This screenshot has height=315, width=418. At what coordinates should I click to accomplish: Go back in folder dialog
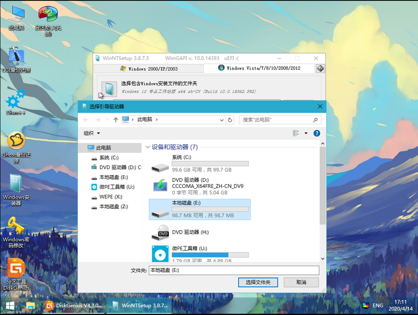[86, 120]
